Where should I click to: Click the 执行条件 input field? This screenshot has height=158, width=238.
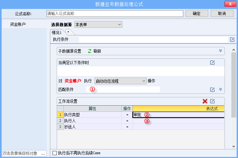[153, 40]
